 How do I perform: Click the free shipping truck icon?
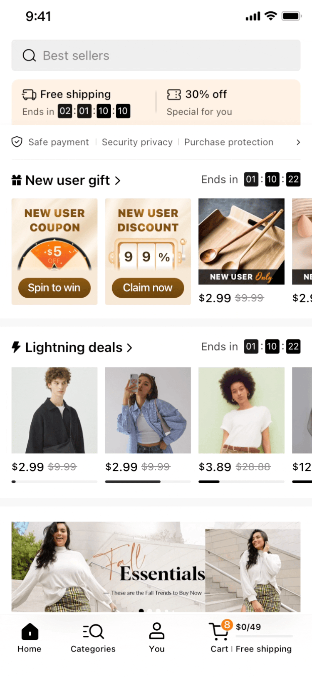29,95
